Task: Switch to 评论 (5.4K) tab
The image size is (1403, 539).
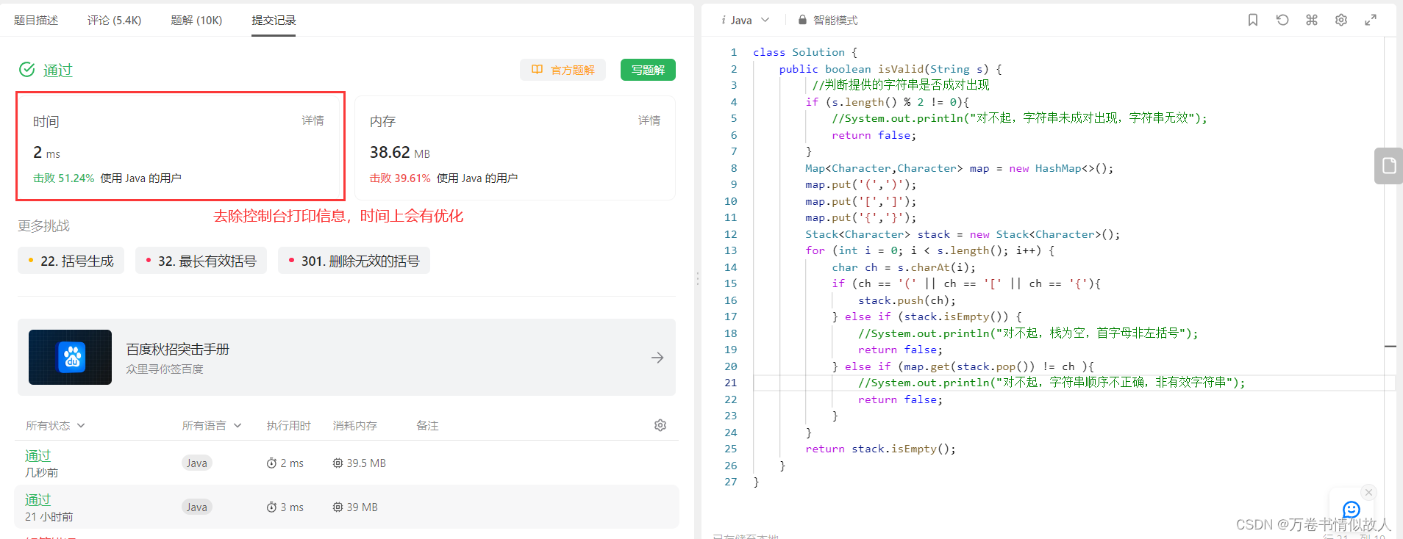Action: pos(114,20)
